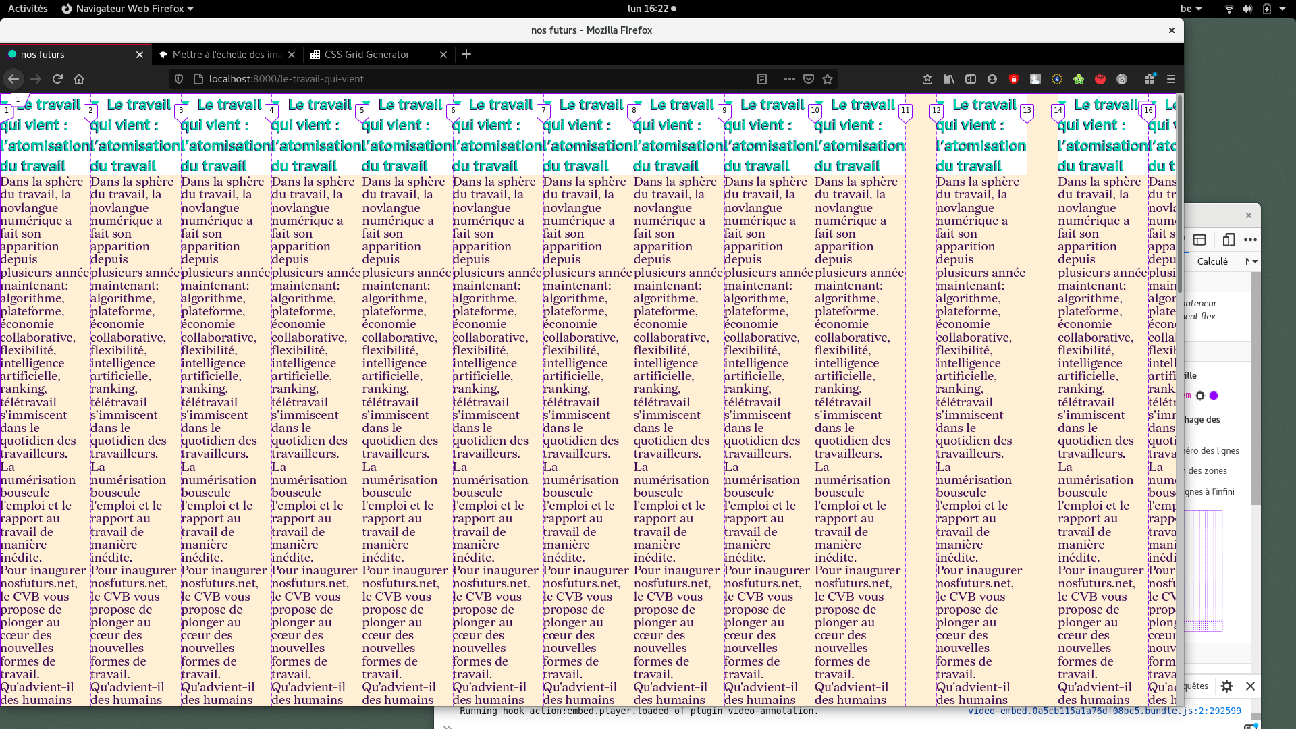This screenshot has width=1296, height=729.
Task: Open the Library bookshelf icon
Action: (949, 79)
